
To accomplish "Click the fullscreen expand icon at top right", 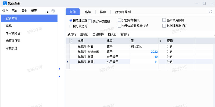I will click(x=210, y=12).
